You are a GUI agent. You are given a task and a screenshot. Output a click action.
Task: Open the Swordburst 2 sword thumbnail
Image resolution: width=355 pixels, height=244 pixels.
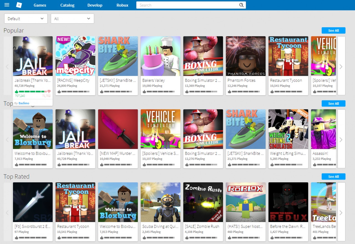click(33, 202)
